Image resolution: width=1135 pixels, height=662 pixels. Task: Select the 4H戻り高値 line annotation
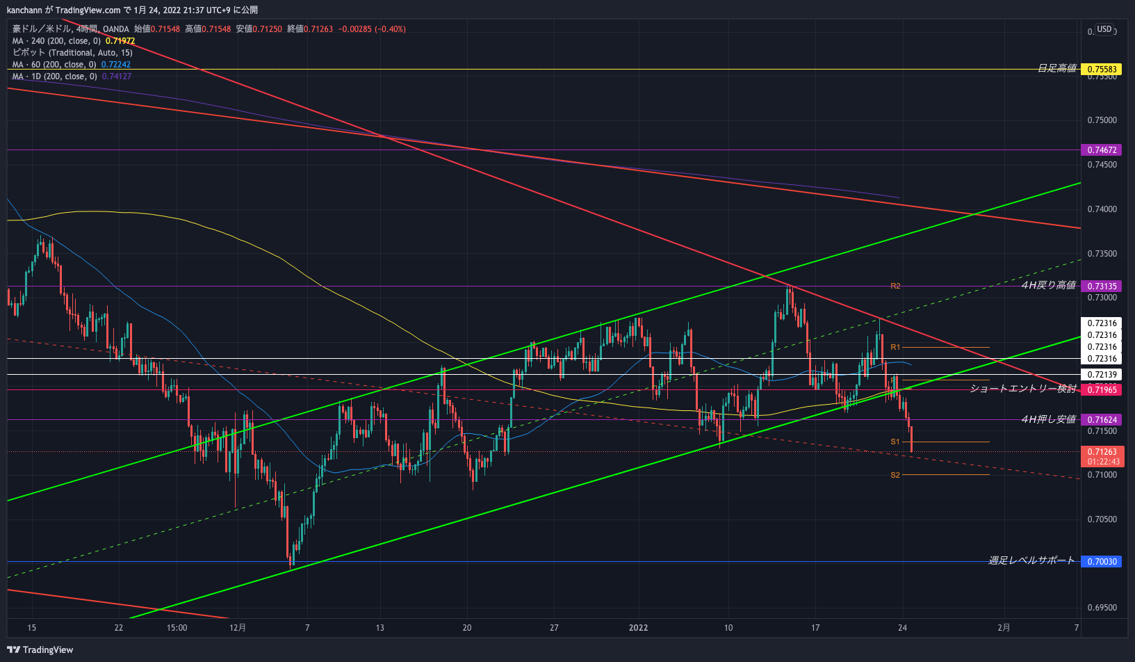1049,285
